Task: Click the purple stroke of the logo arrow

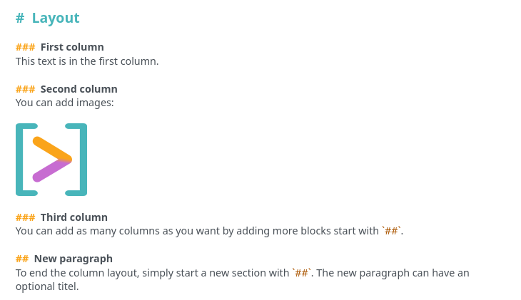Action: [50, 171]
